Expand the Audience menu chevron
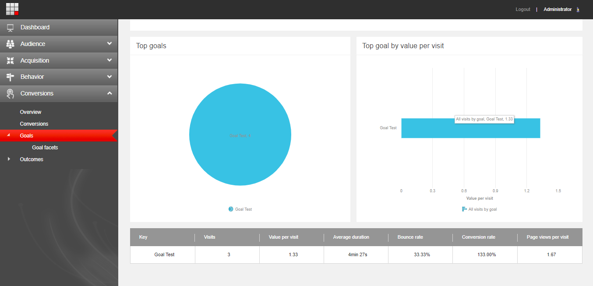 point(109,44)
